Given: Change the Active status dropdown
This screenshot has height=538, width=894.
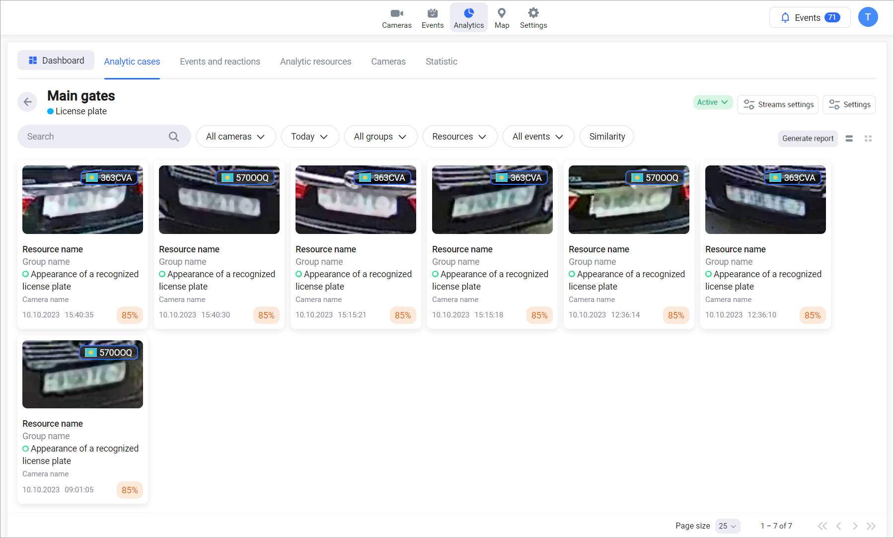Looking at the screenshot, I should pos(712,102).
